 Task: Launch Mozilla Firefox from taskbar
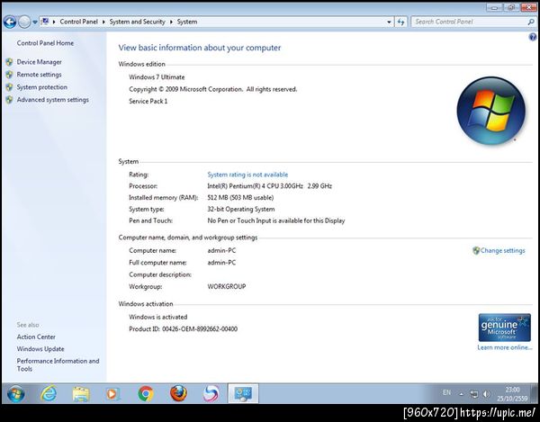[x=178, y=393]
